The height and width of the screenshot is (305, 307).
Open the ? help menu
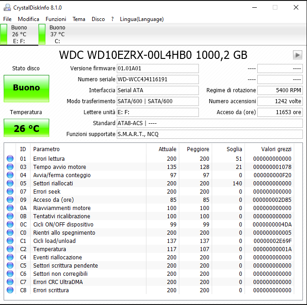[112, 19]
